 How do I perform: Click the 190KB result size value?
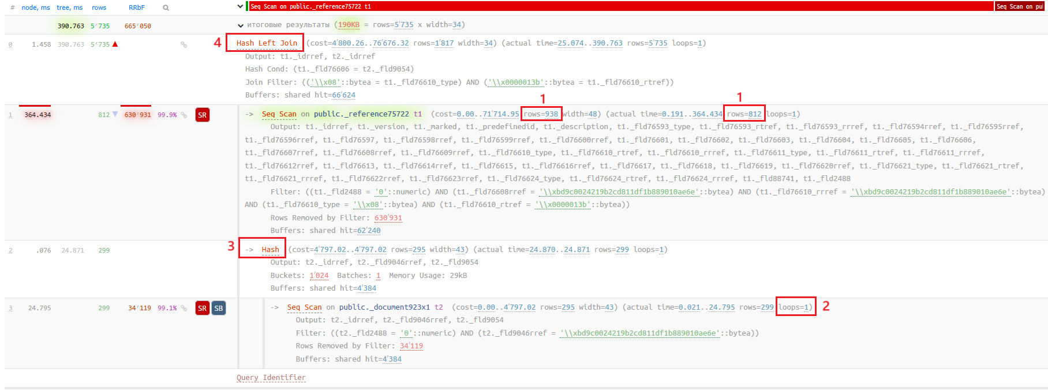349,25
